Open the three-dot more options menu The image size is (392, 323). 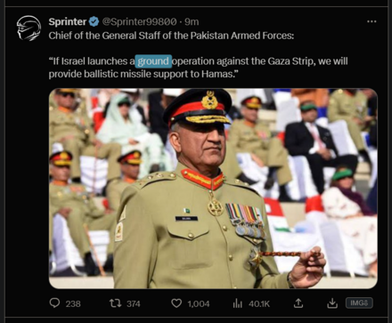(372, 21)
